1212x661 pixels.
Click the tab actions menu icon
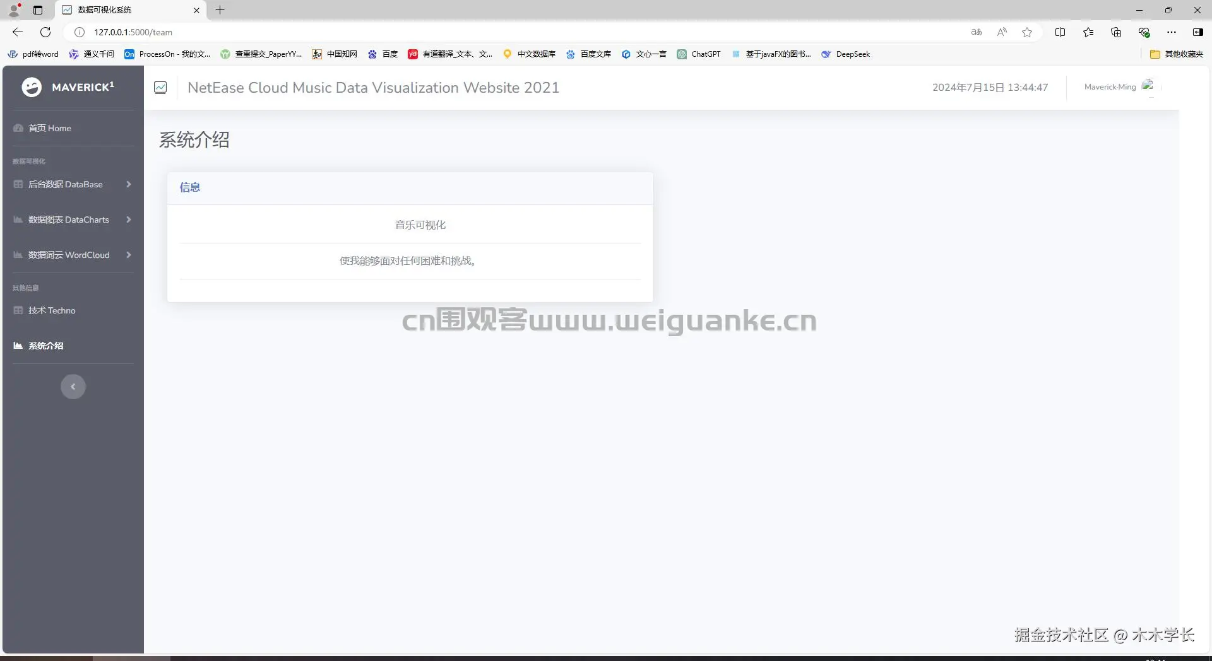click(x=38, y=10)
